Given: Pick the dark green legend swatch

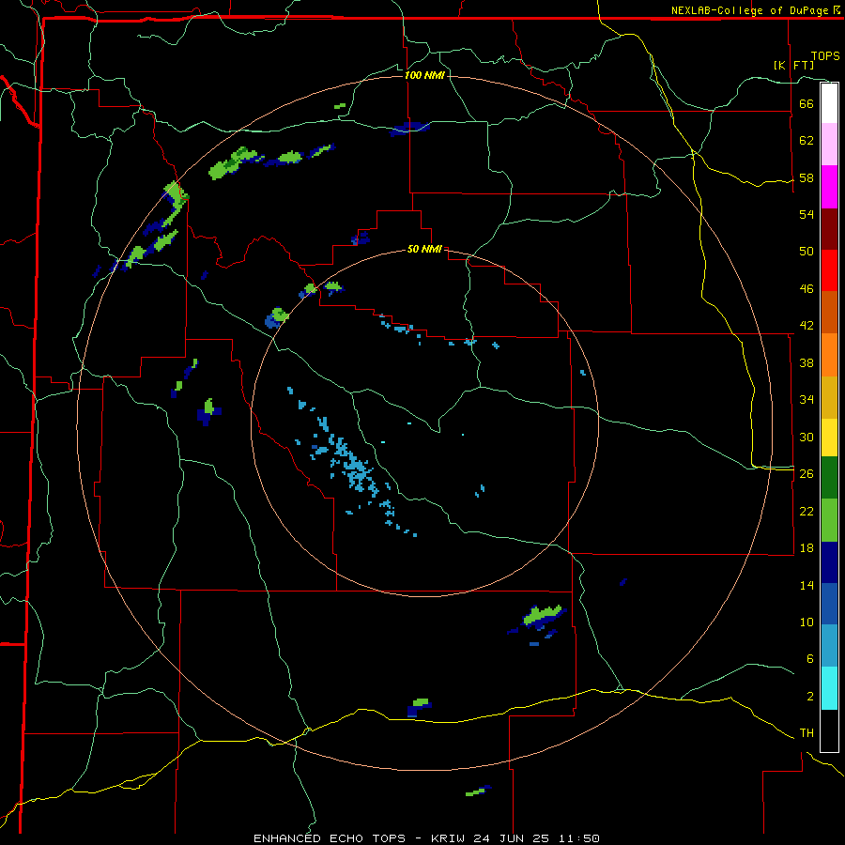Looking at the screenshot, I should [829, 478].
